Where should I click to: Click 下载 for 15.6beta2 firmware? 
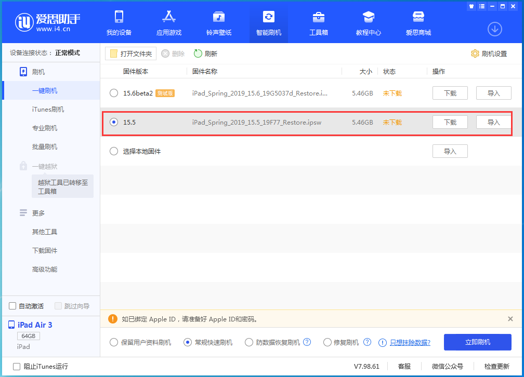450,93
